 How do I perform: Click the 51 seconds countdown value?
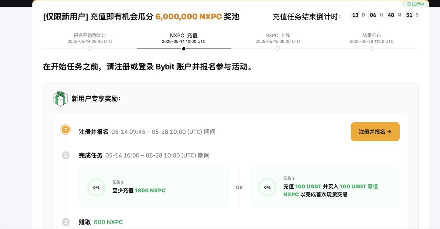(409, 15)
